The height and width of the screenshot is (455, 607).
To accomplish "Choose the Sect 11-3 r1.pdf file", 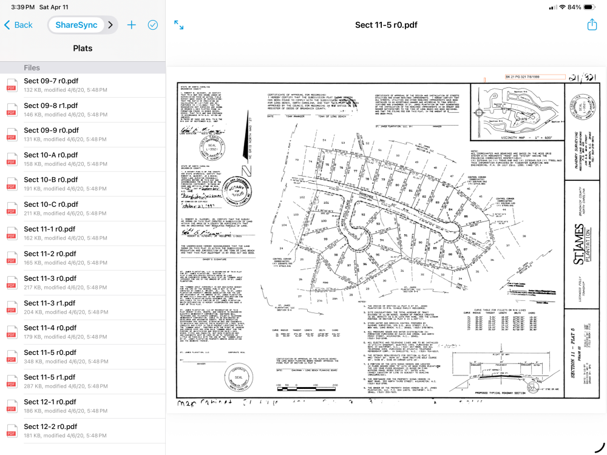I will click(83, 307).
